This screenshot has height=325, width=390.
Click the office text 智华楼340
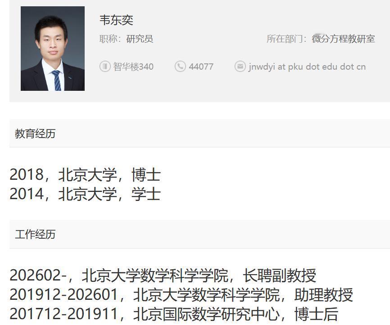pos(133,67)
